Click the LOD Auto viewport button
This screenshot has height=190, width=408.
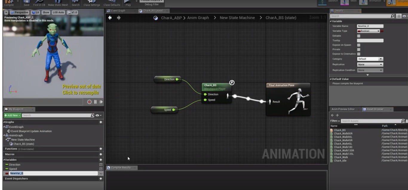58,13
